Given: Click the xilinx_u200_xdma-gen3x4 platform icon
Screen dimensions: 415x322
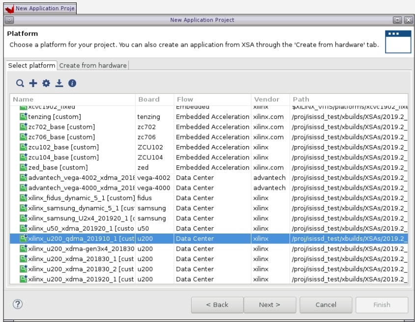Looking at the screenshot, I should click(24, 249).
